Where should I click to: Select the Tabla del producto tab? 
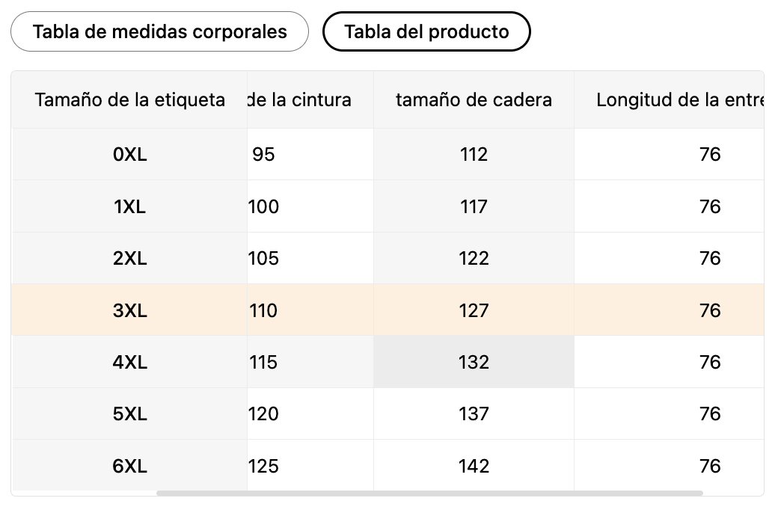pyautogui.click(x=426, y=32)
